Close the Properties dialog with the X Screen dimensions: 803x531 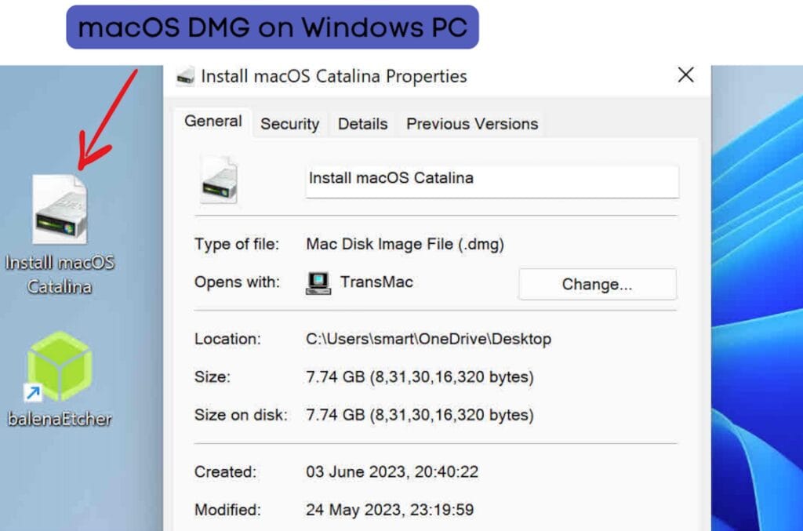click(685, 75)
